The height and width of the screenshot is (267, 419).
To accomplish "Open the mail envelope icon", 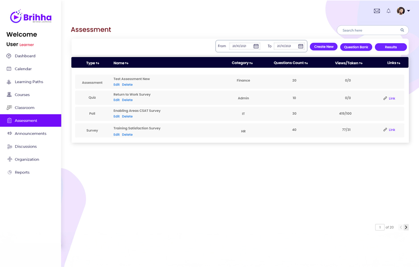I will (x=377, y=11).
